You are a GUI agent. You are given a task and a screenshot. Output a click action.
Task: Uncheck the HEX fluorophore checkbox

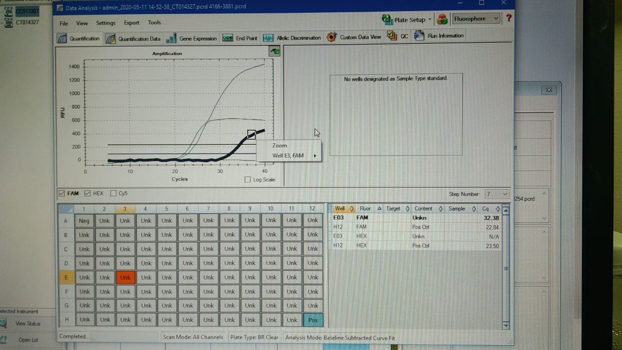[x=87, y=193]
